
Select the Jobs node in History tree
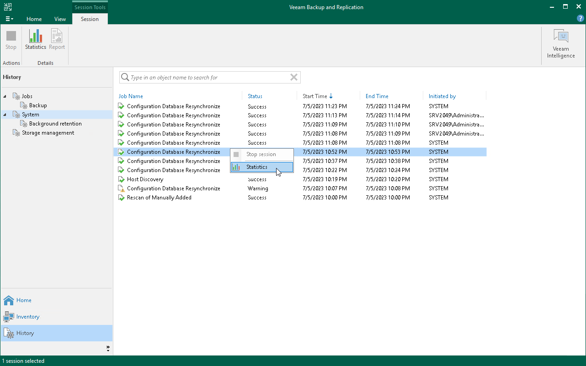pyautogui.click(x=27, y=96)
